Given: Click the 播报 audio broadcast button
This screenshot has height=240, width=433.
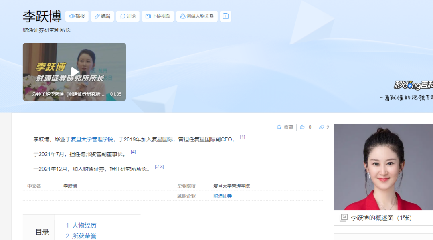Looking at the screenshot, I should coord(77,16).
